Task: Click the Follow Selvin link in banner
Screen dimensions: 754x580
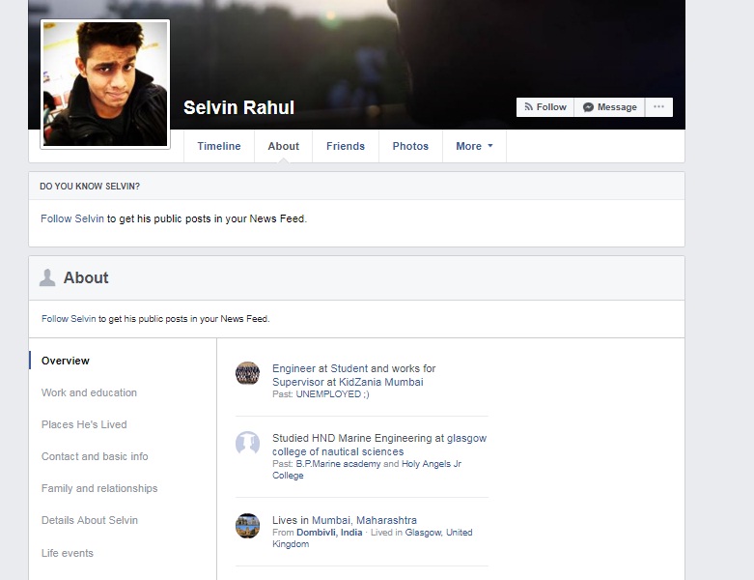Action: (x=70, y=218)
